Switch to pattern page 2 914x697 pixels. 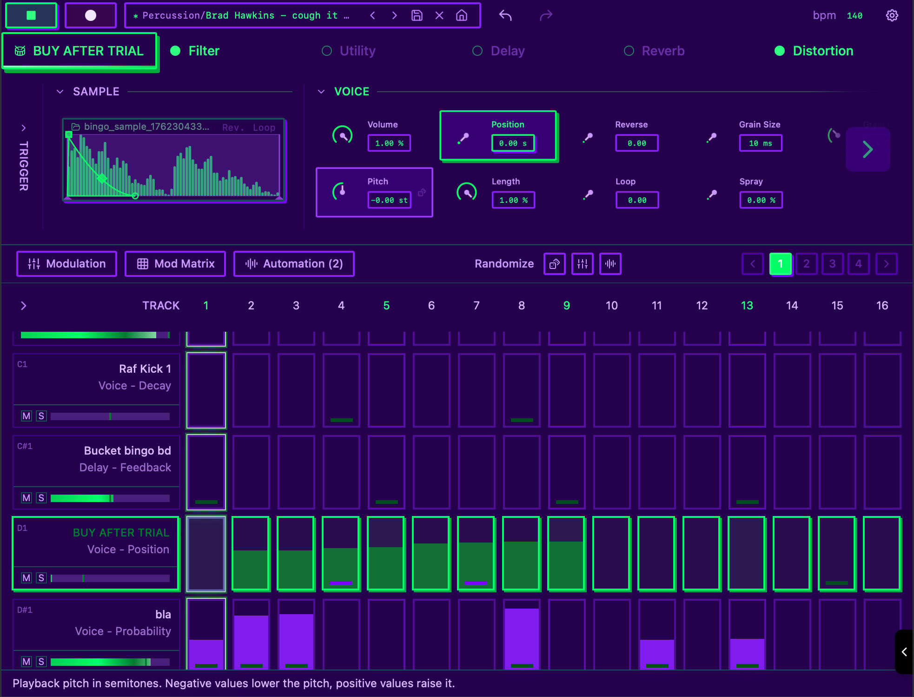(x=806, y=264)
